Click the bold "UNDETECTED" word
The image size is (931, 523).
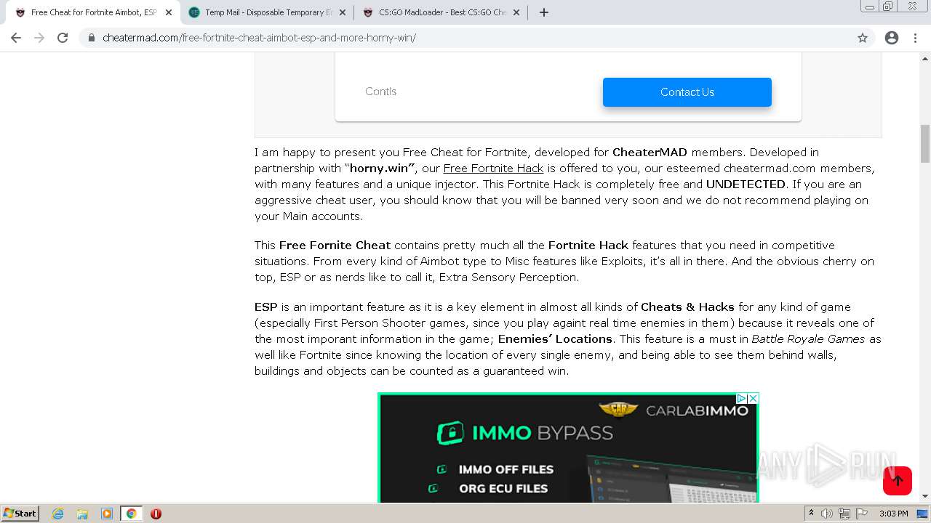pyautogui.click(x=746, y=185)
